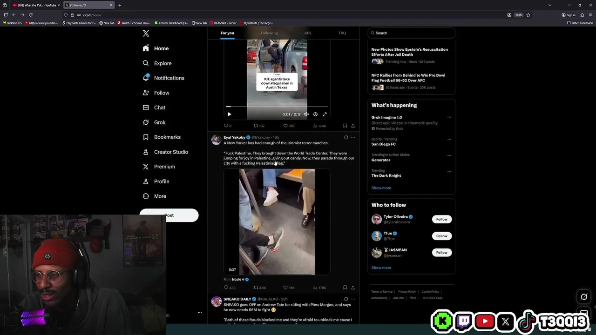Click the X logo in the sidebar
This screenshot has height=335, width=596.
146,33
